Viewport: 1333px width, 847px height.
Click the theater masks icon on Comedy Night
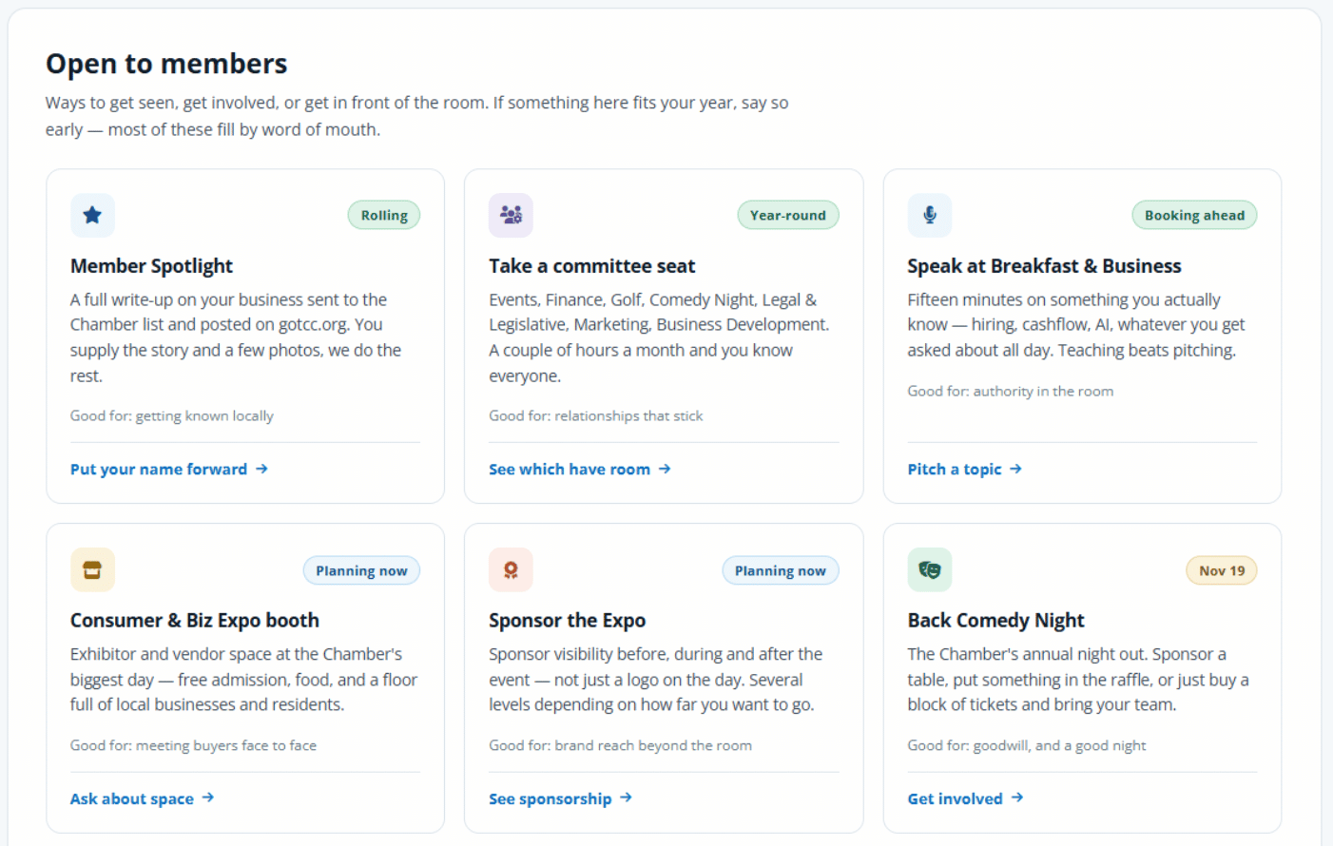point(930,569)
